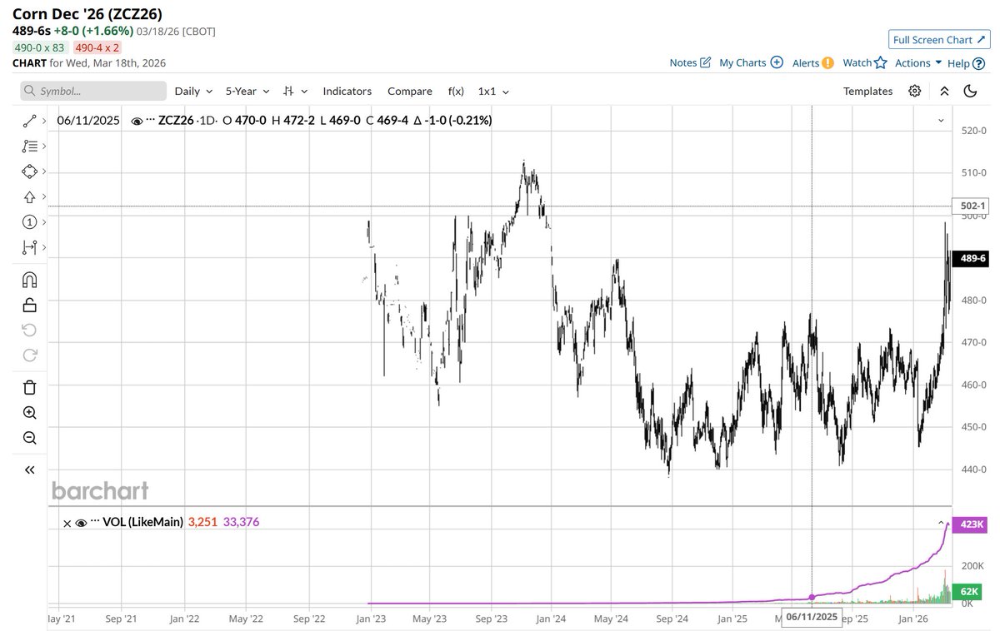The height and width of the screenshot is (631, 1000).
Task: Remove the VOL indicator with the X
Action: 67,524
